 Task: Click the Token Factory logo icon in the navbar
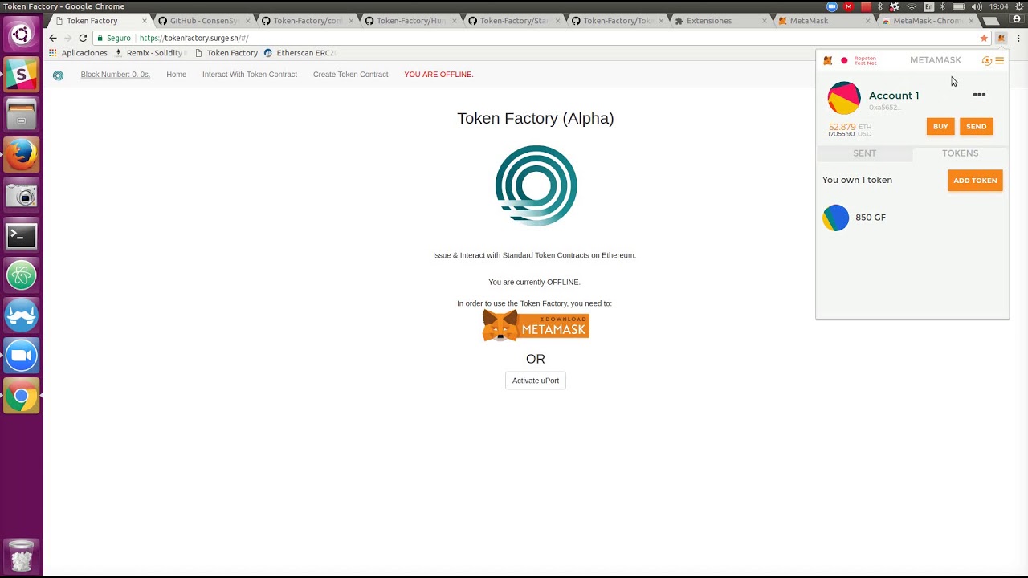point(58,75)
